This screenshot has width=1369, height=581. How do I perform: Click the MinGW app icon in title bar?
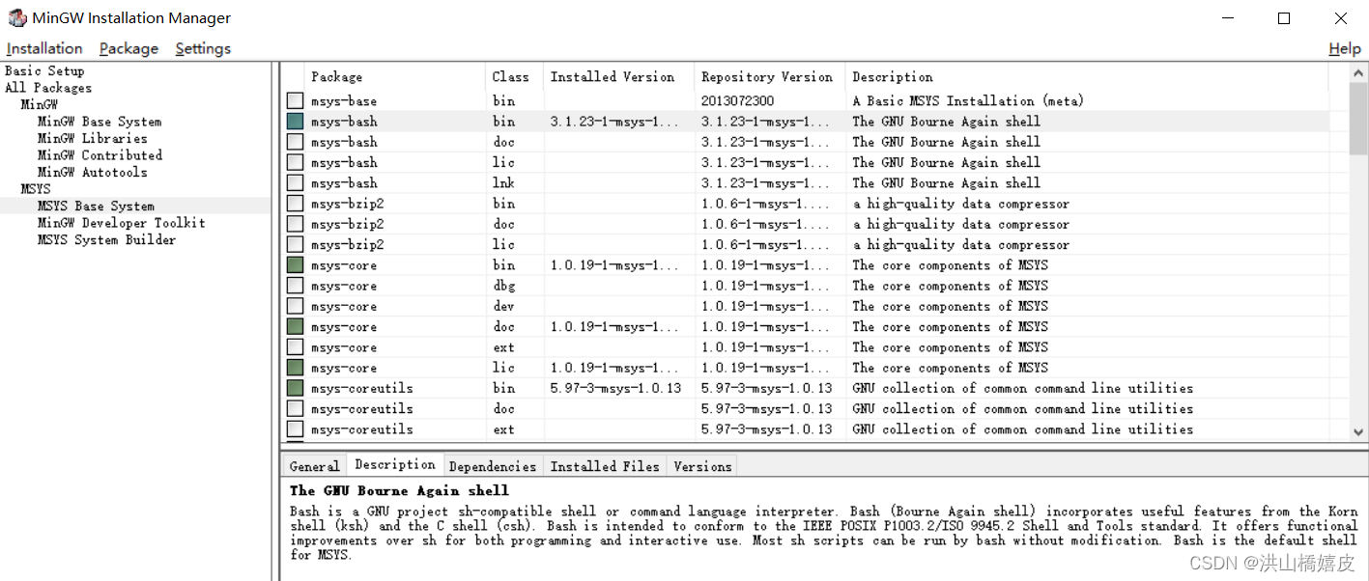(x=17, y=17)
